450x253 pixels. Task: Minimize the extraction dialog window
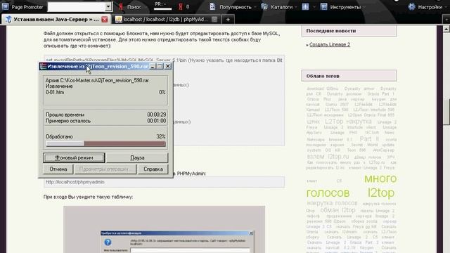tap(153, 66)
